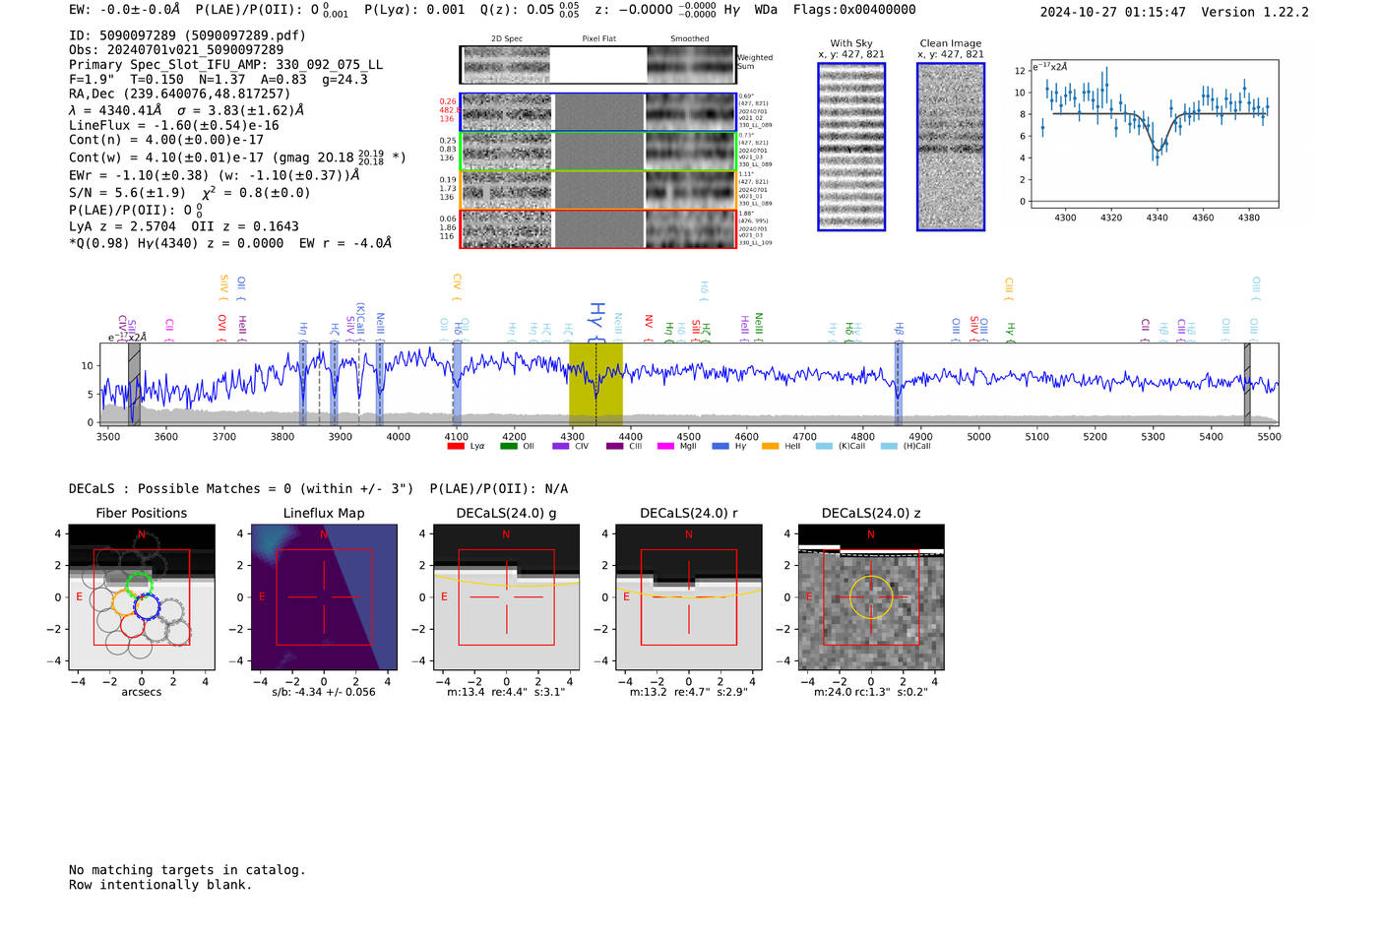Click the No matching targets in catalog text
The height and width of the screenshot is (938, 1378).
(x=187, y=870)
